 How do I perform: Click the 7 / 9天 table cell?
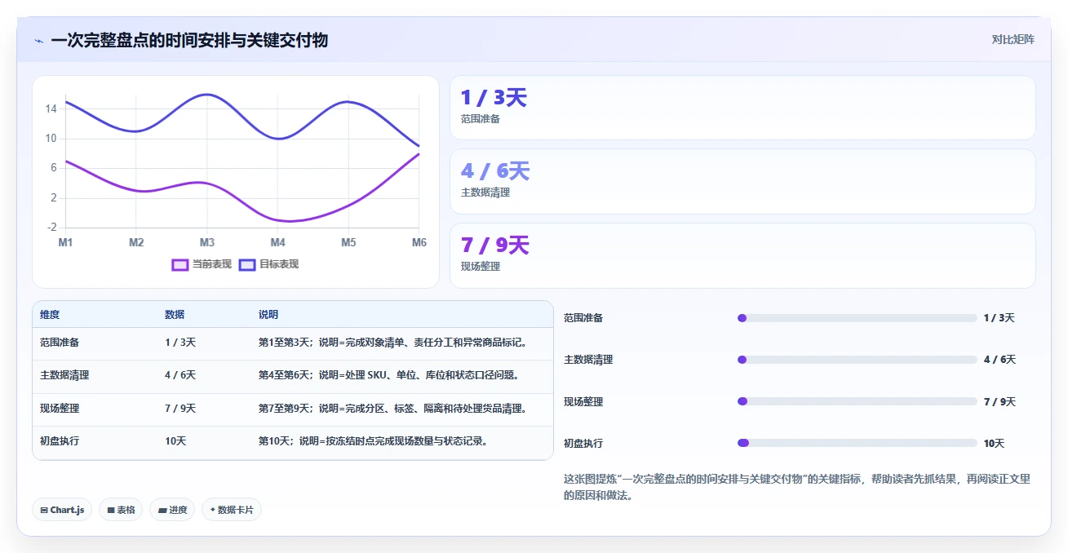(180, 408)
